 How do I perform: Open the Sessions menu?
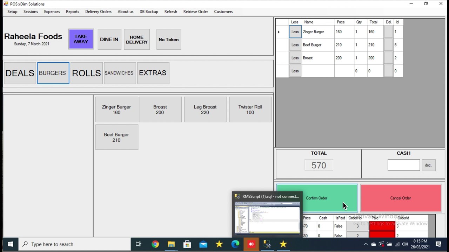pyautogui.click(x=31, y=12)
